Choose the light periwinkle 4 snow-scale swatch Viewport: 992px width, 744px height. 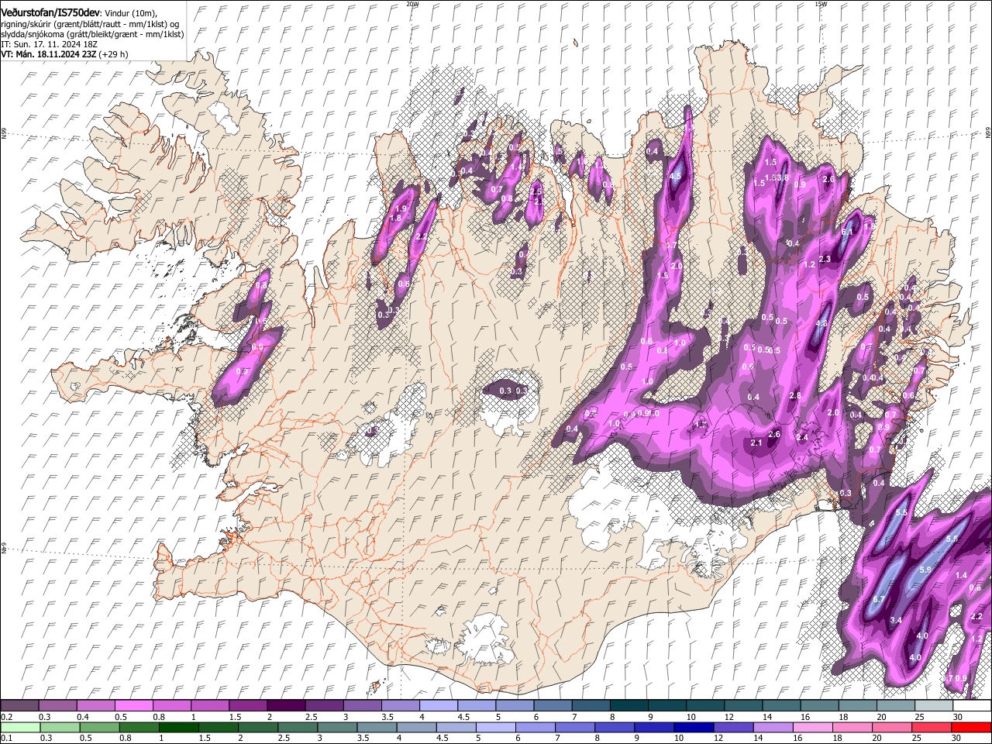437,706
